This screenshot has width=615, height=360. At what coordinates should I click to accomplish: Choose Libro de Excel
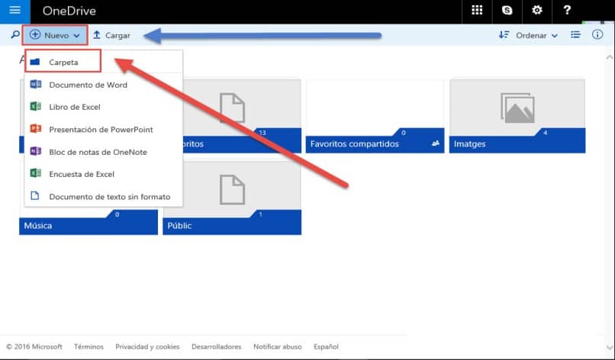point(104,107)
